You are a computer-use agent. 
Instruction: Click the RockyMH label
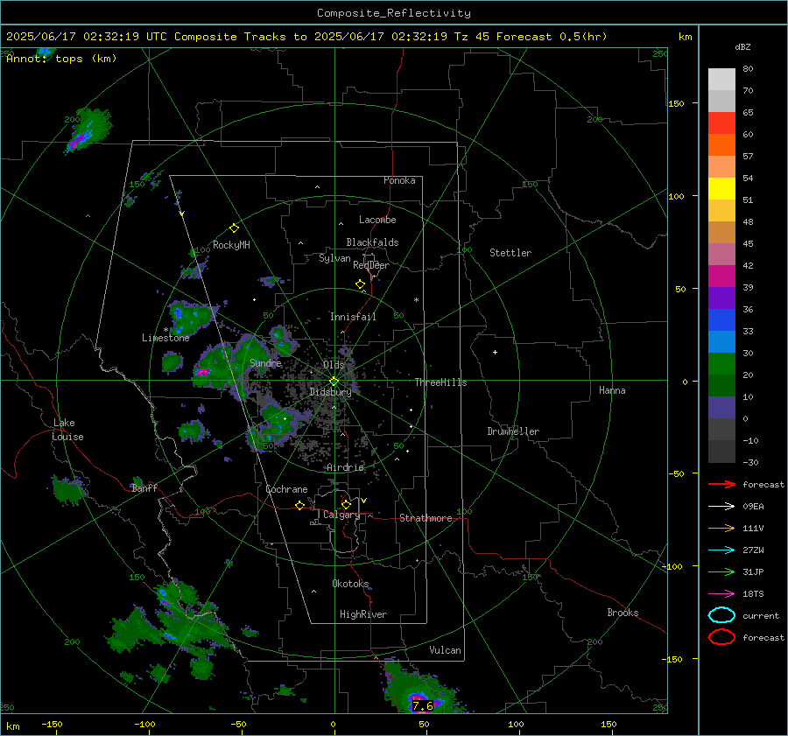(x=231, y=245)
